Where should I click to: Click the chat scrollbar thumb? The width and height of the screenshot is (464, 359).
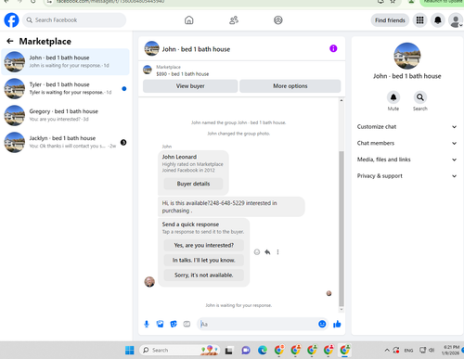[342, 228]
